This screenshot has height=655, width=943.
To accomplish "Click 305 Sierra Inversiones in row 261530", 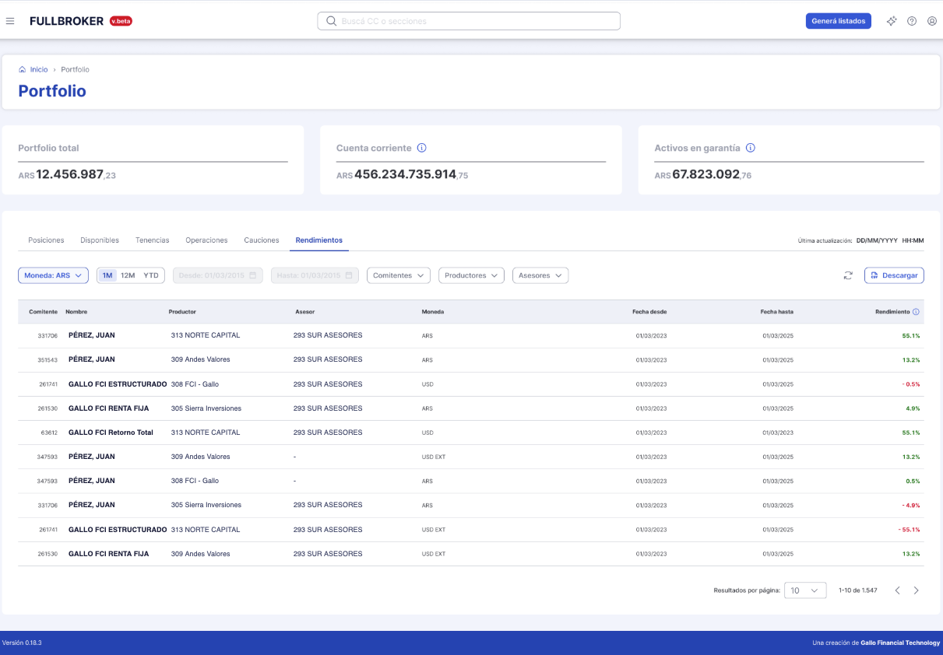I will pos(206,408).
